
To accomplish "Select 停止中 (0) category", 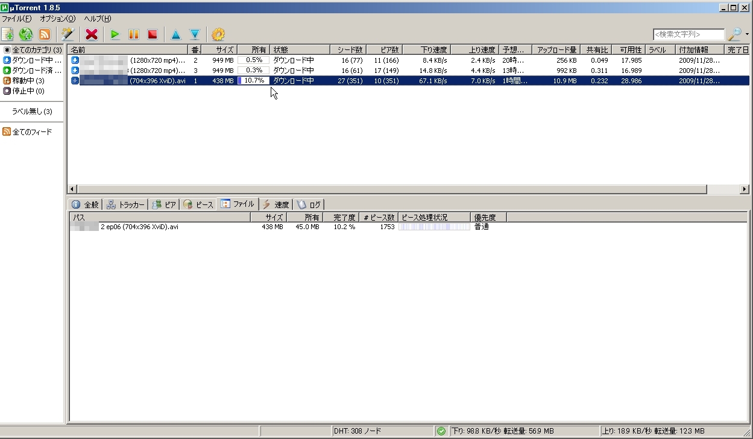I will (x=24, y=91).
